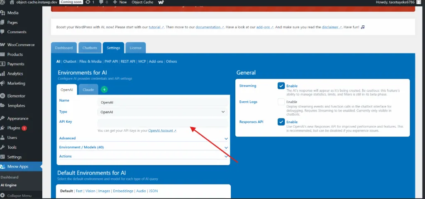Click the W icon in the admin bar

161,2
